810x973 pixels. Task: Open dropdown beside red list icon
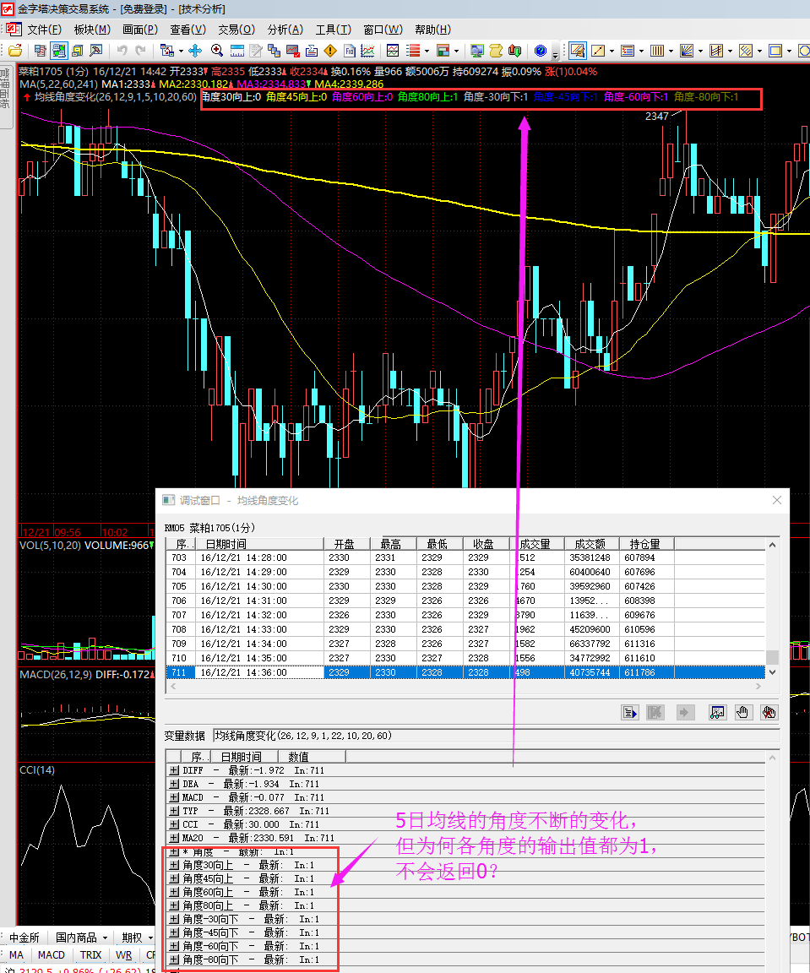427,52
